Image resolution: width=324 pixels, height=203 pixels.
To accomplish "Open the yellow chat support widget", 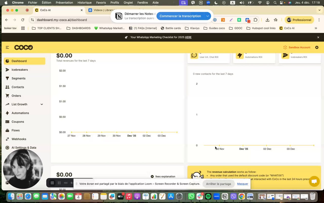I will tap(314, 181).
